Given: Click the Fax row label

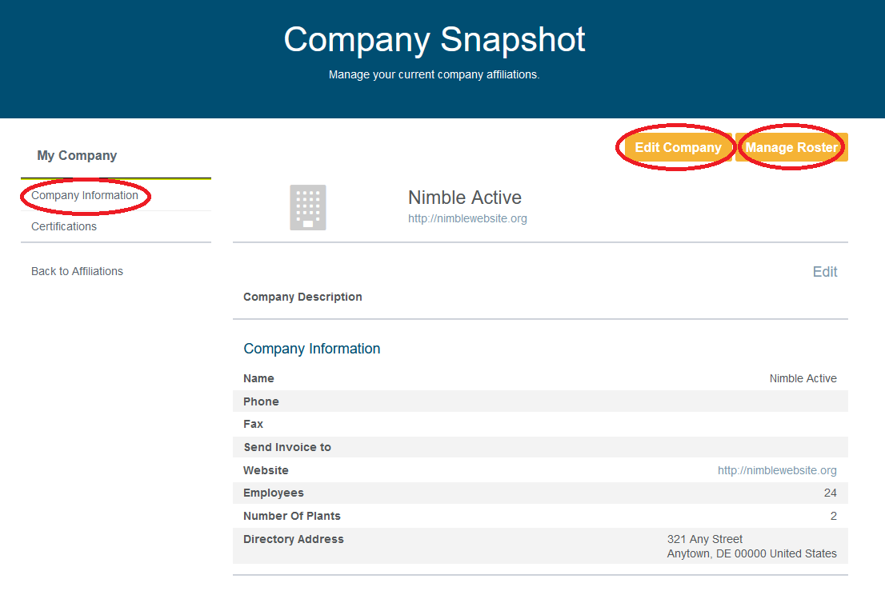Looking at the screenshot, I should click(x=253, y=424).
